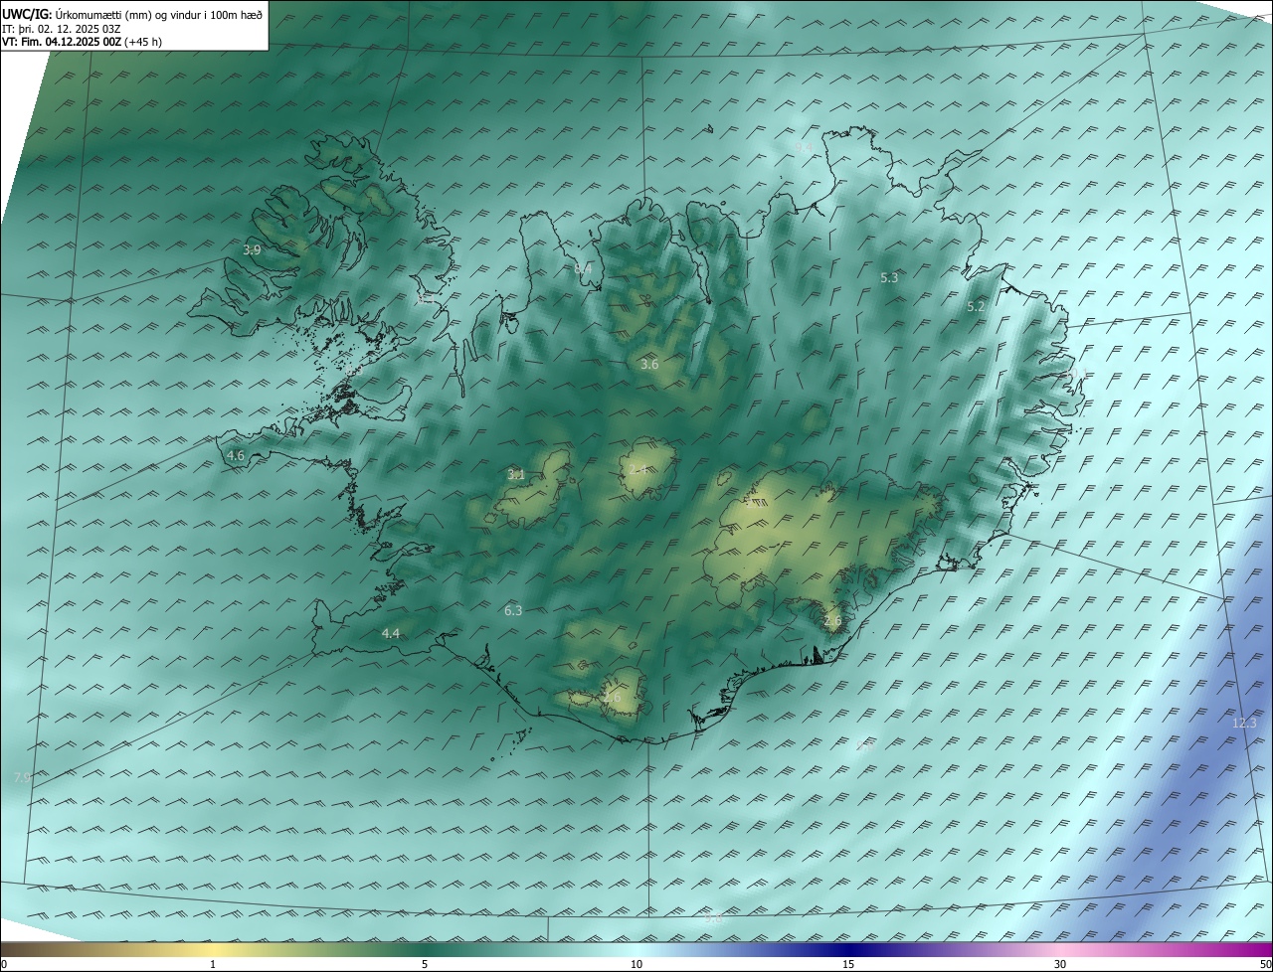Click the 4.4 value on Reykjanes peninsula
1273x972 pixels.
pos(391,634)
